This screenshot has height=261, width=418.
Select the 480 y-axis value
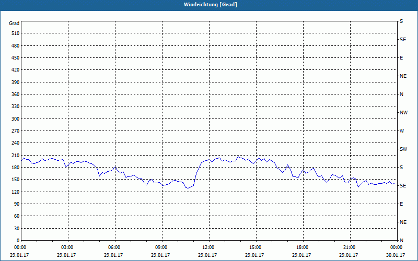[x=16, y=46]
